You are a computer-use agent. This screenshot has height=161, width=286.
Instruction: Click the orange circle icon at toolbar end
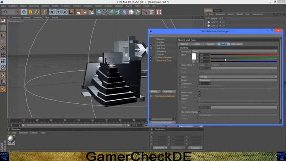pyautogui.click(x=159, y=12)
